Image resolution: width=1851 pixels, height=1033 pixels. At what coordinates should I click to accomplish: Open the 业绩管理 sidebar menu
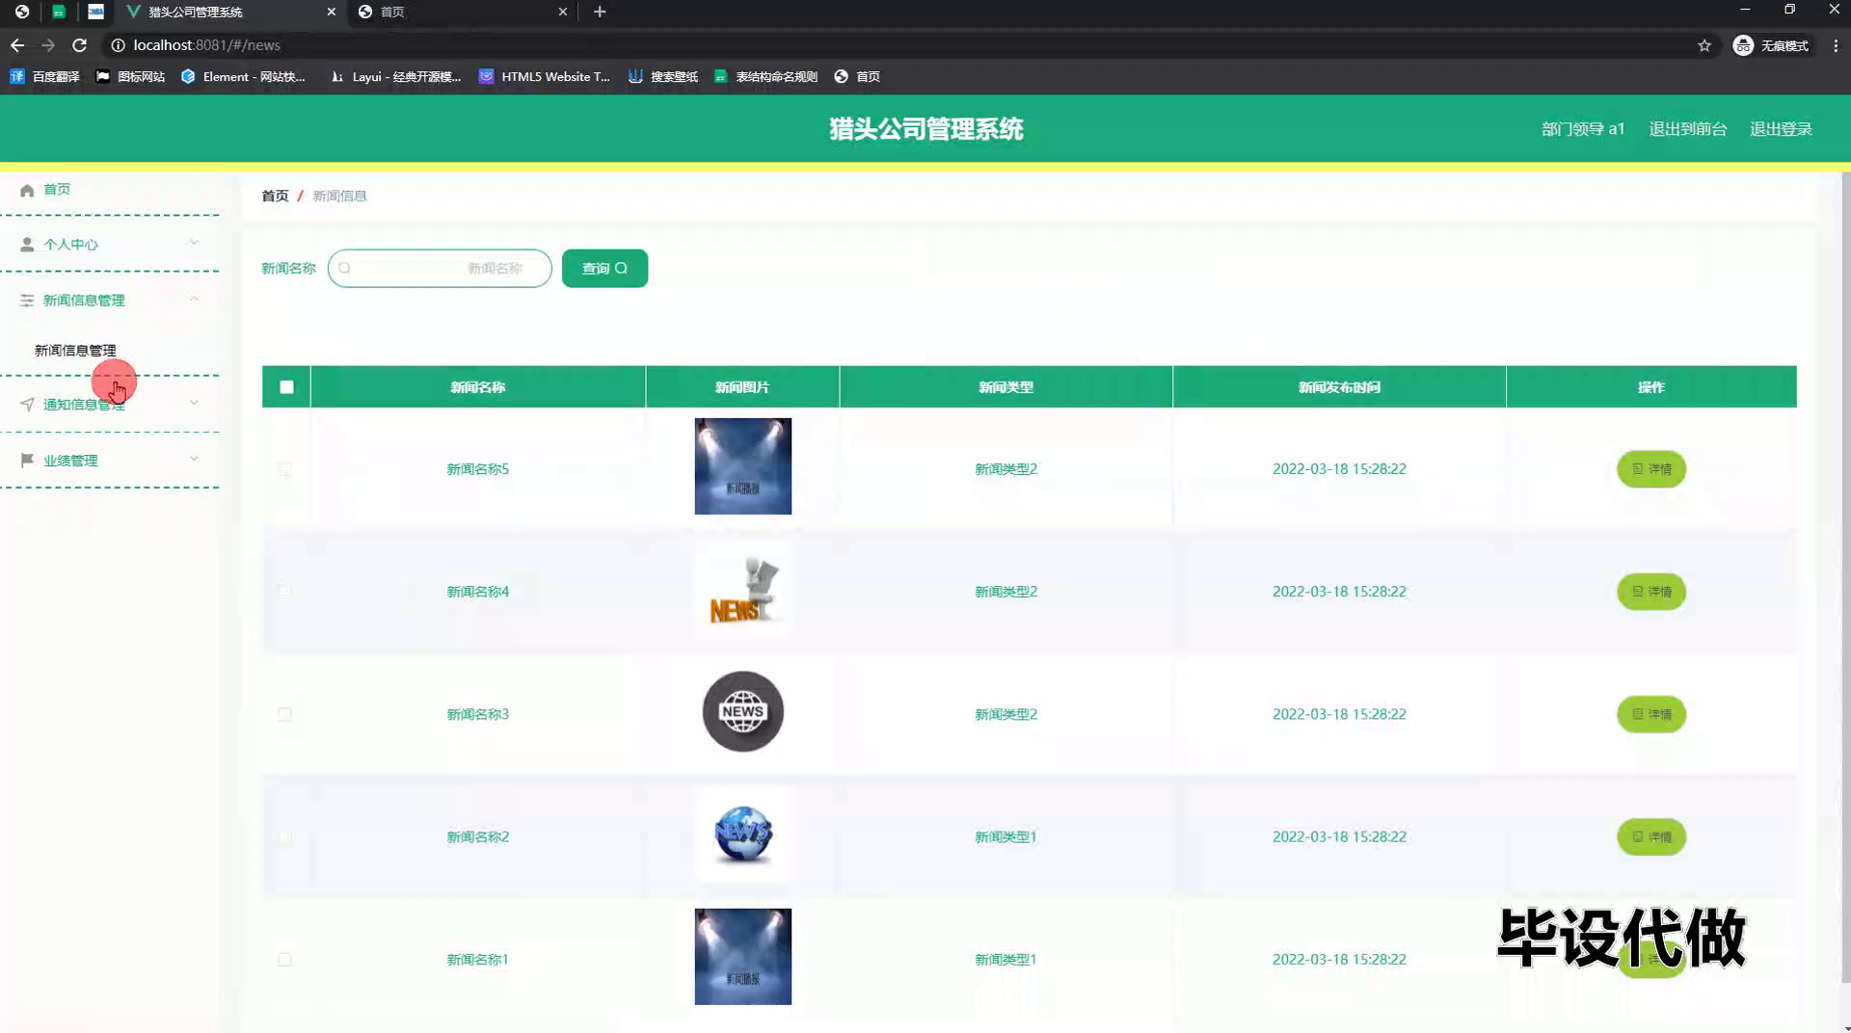click(110, 461)
